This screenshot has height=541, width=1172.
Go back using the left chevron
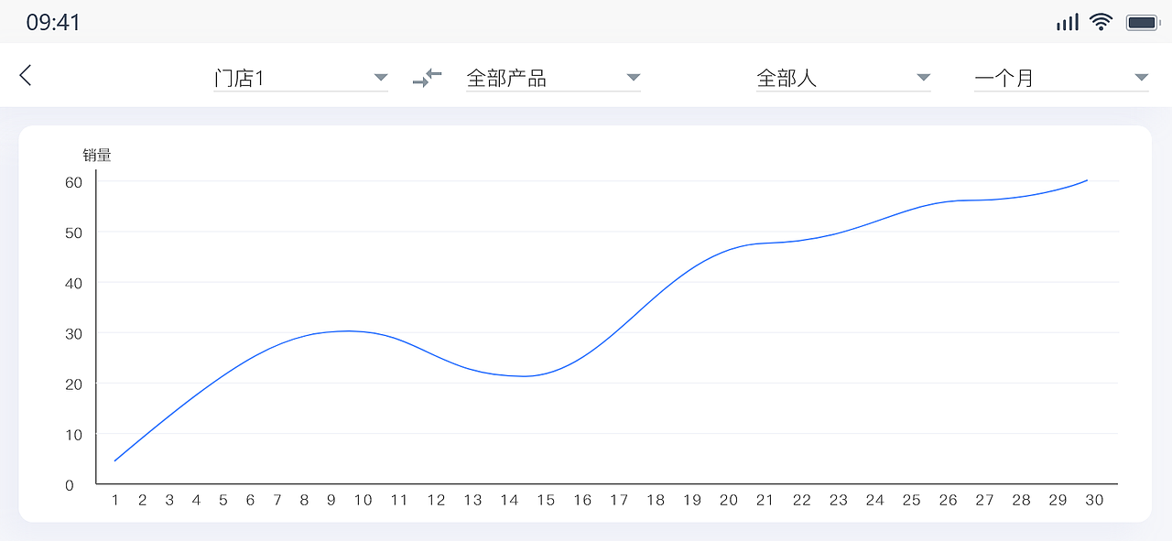point(26,76)
